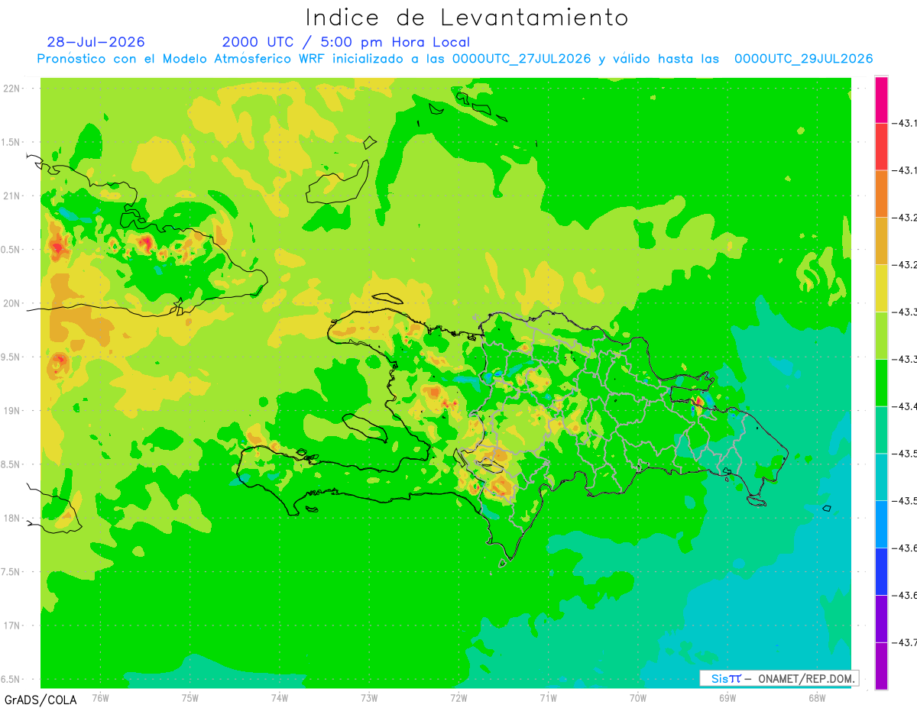Click the 'ONAMET/REP.DOM.' label box
Viewport: 917px width, 708px height.
[x=779, y=678]
